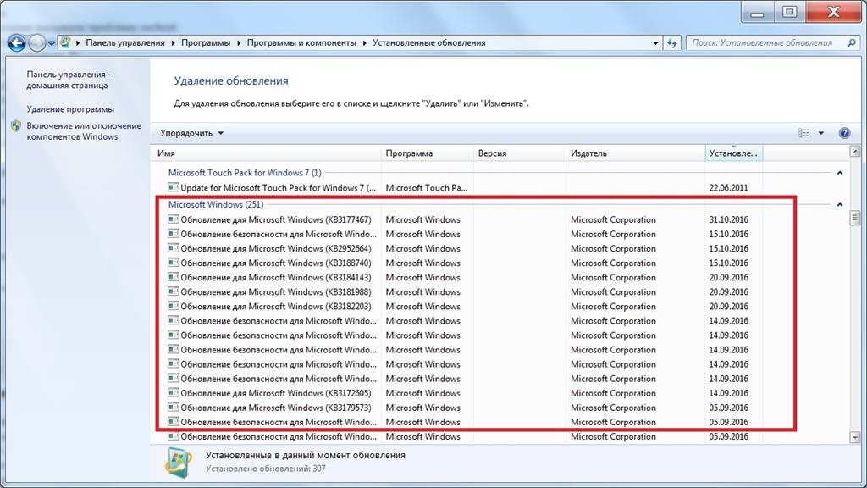Select update KB3177467 name
The height and width of the screenshot is (488, 867).
click(x=276, y=219)
